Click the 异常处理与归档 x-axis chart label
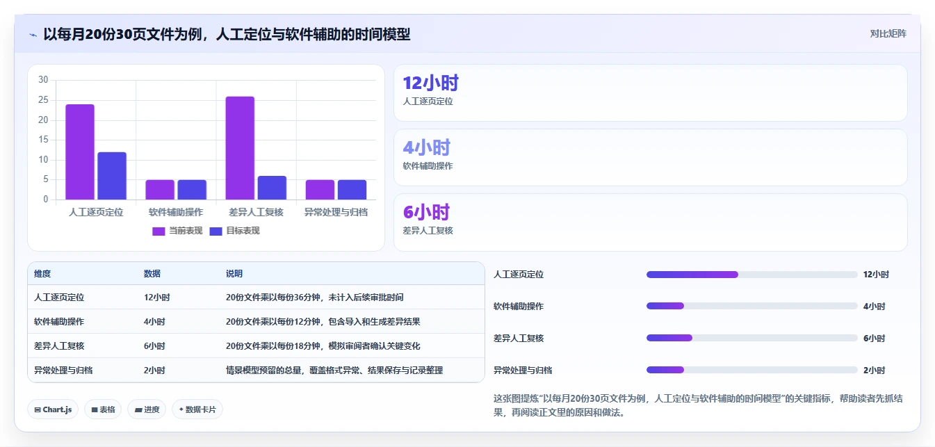This screenshot has width=935, height=447. [336, 212]
